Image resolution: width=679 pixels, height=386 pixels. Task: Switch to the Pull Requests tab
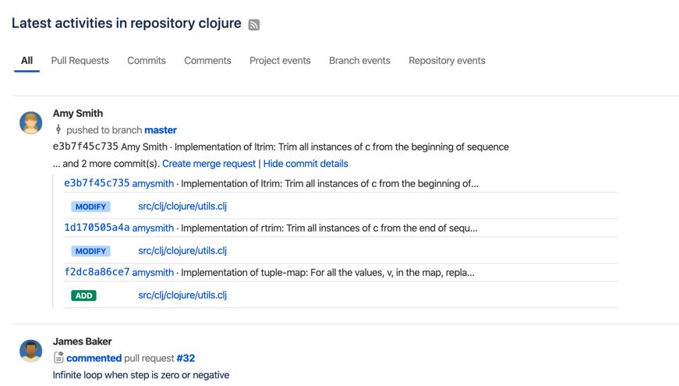[x=80, y=61]
